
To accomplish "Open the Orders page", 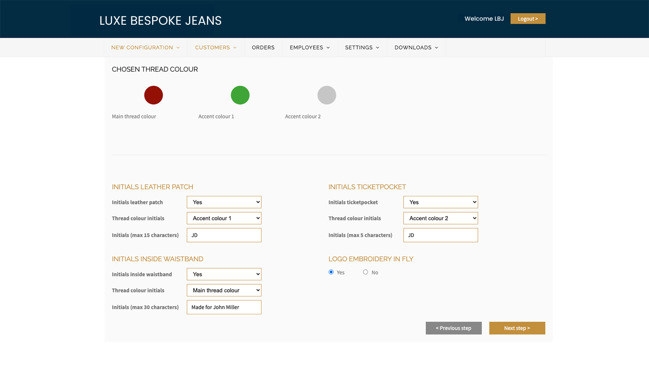I will click(263, 47).
